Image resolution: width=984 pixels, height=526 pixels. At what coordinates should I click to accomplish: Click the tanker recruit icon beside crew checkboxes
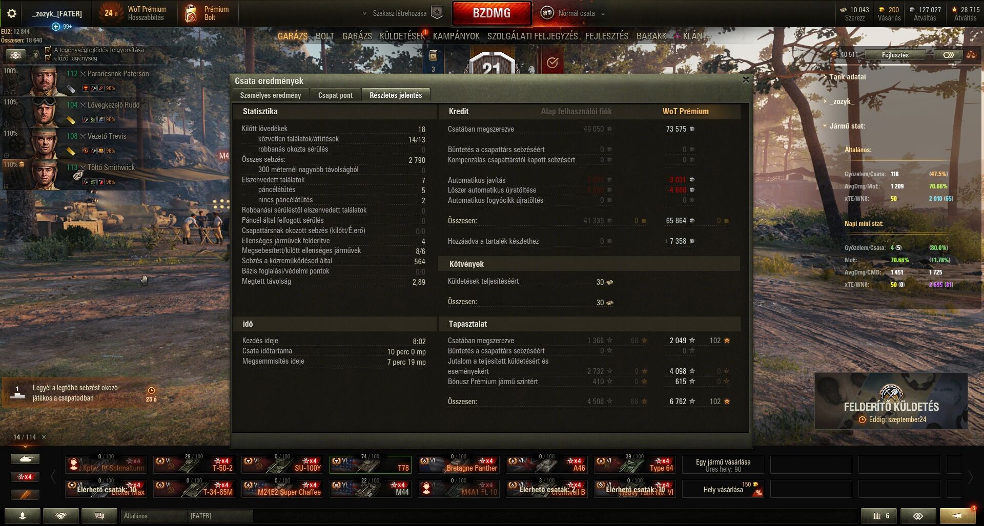click(36, 54)
